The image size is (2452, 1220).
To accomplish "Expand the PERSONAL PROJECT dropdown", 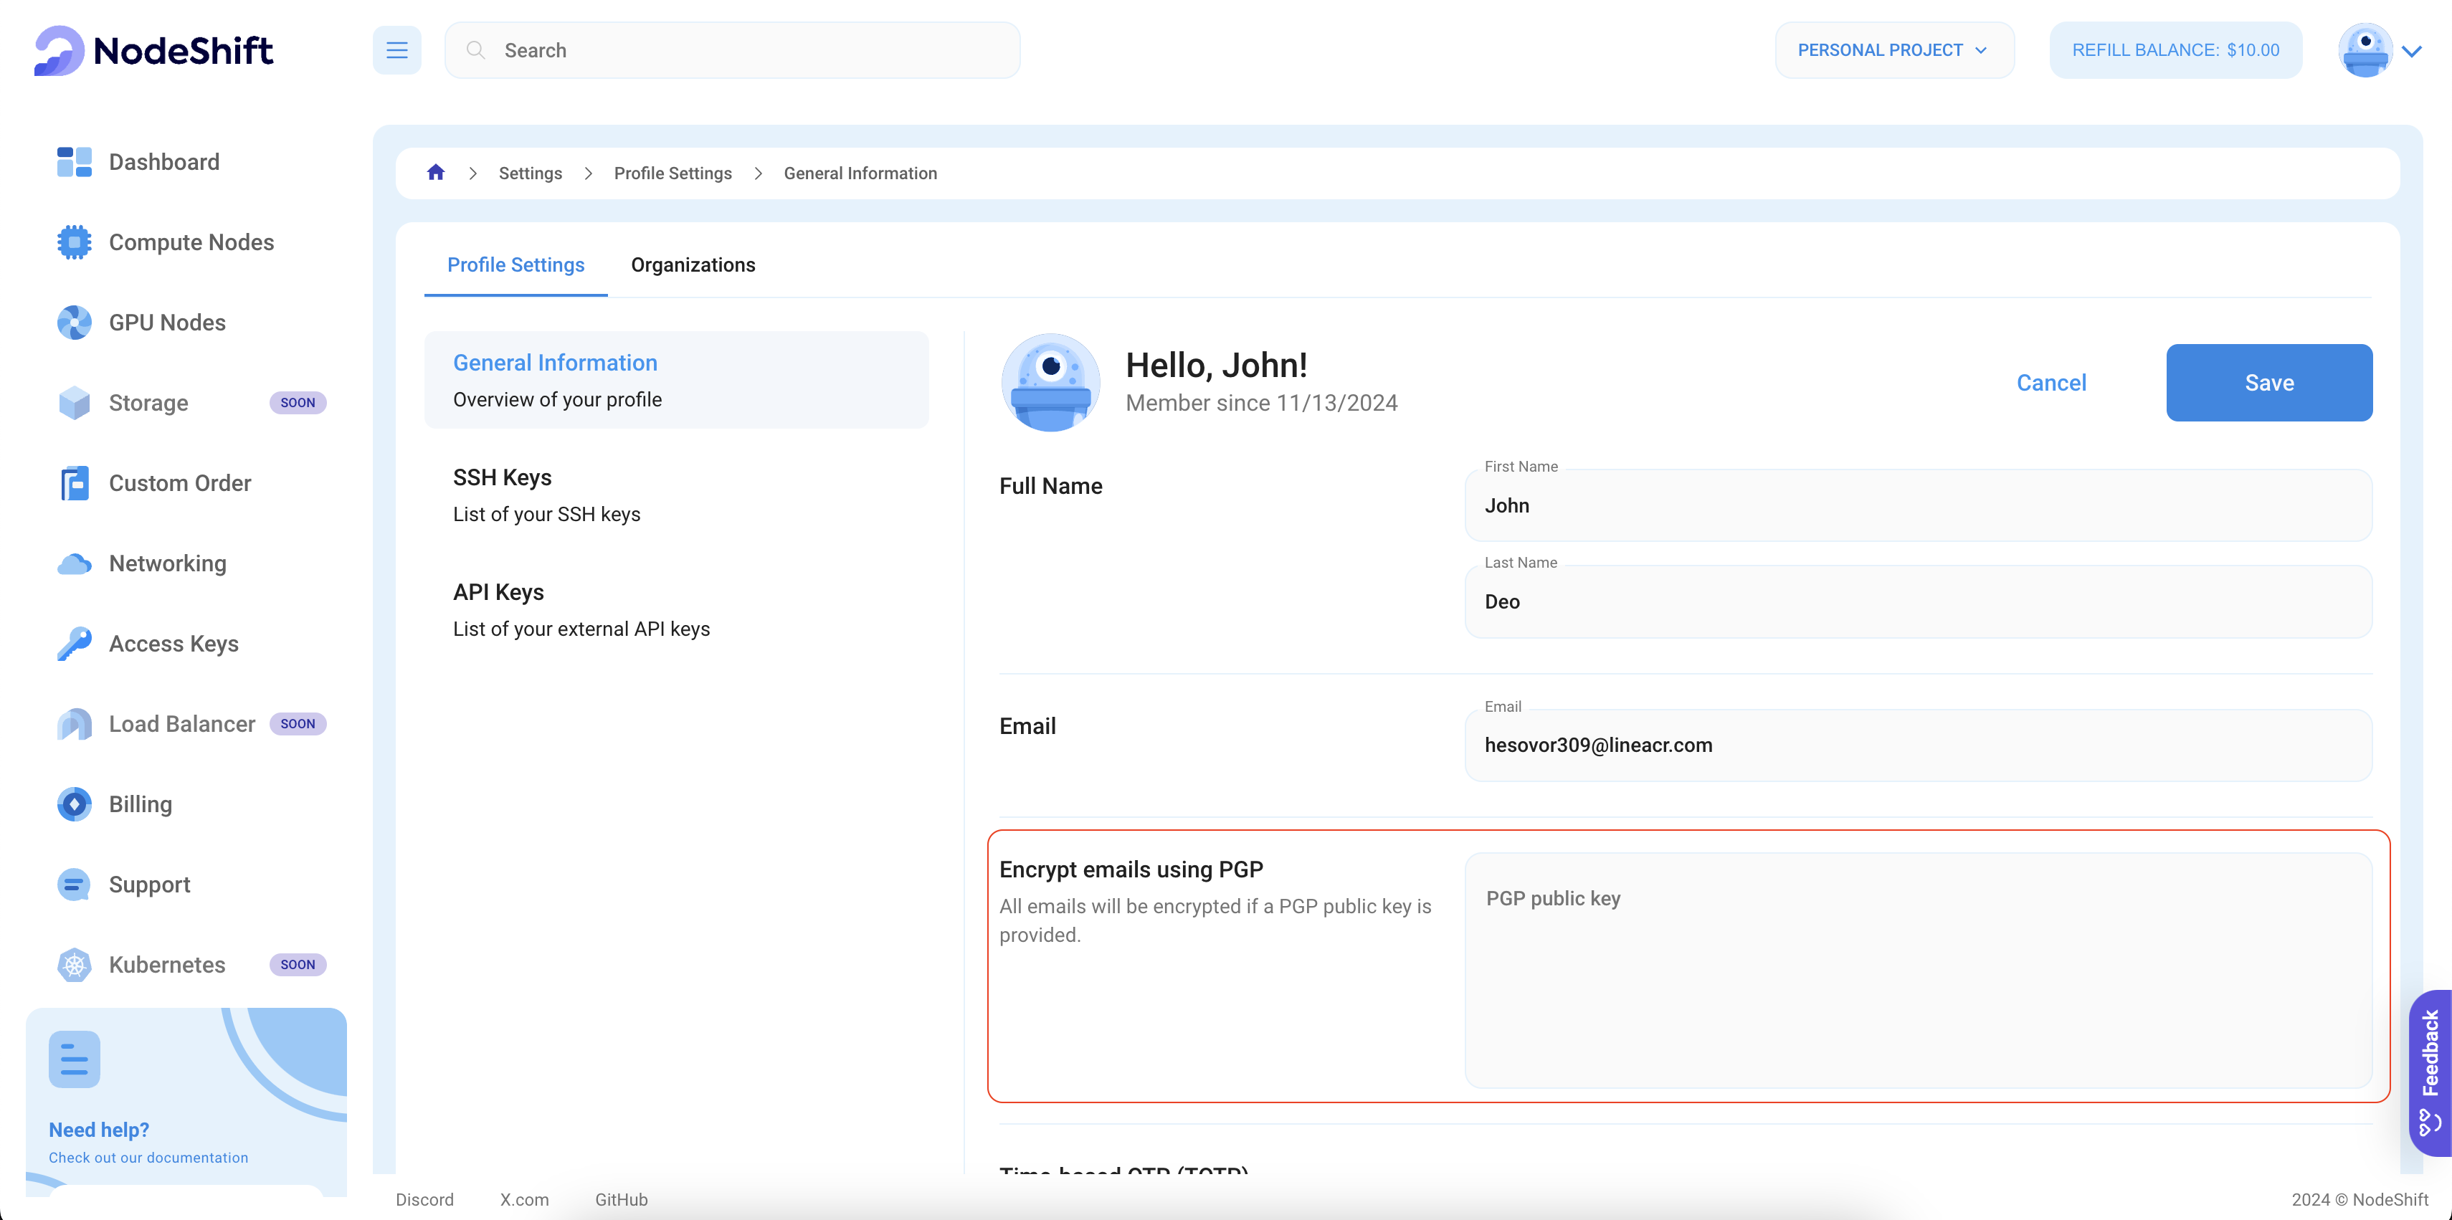I will pyautogui.click(x=1892, y=49).
